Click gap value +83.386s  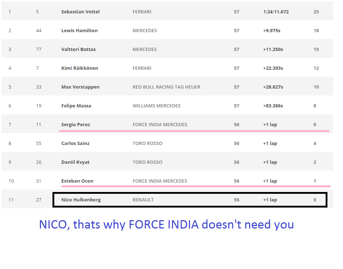[x=273, y=106]
